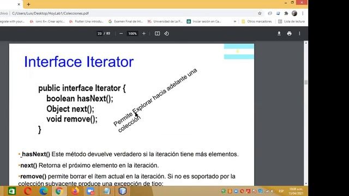Minimize the Chrome window
The image size is (349, 196).
(x=286, y=3)
